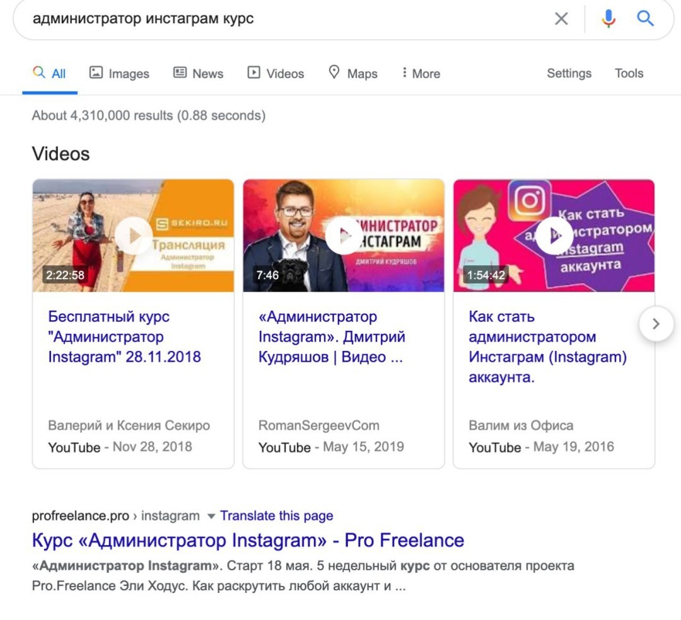Click inside the search input field

tap(252, 18)
